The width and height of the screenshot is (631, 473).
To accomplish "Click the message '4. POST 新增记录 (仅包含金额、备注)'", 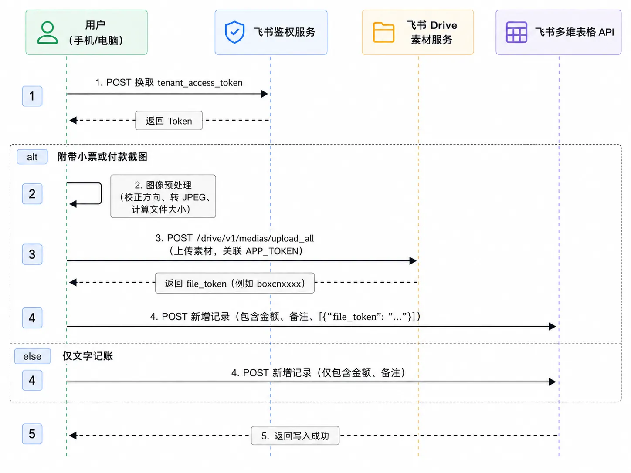I will (319, 373).
